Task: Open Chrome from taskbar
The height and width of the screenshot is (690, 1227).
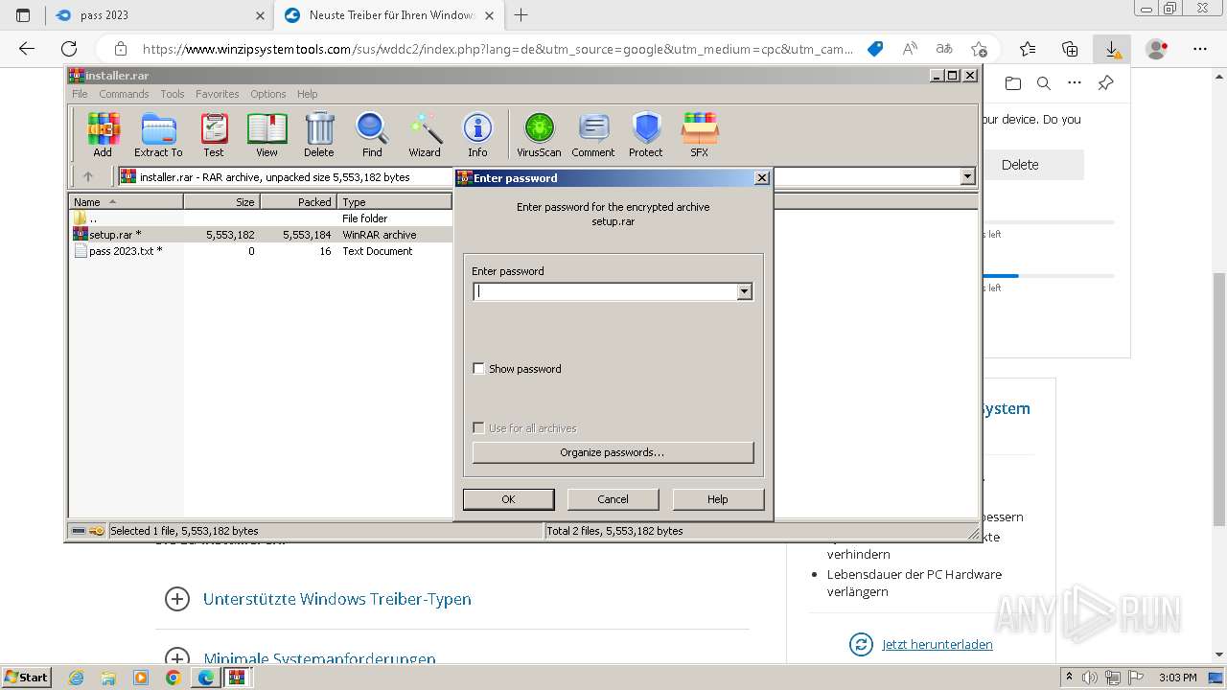Action: point(173,678)
